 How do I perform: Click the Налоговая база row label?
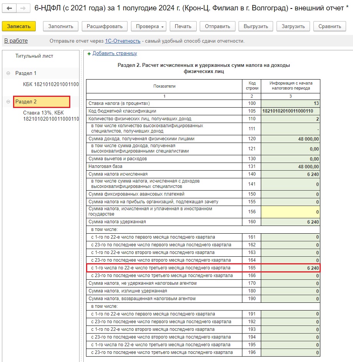[105, 166]
